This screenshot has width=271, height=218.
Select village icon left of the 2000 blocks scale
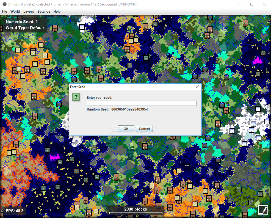[x=89, y=213]
